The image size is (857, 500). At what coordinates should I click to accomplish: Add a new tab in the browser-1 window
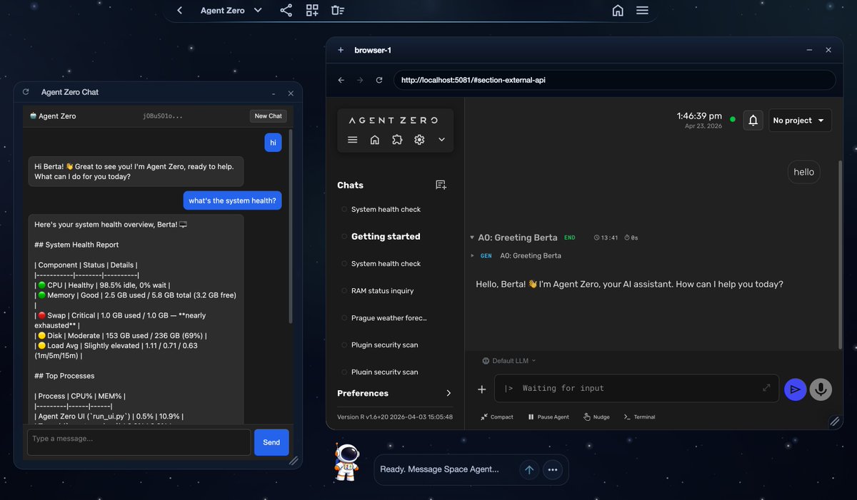[341, 50]
